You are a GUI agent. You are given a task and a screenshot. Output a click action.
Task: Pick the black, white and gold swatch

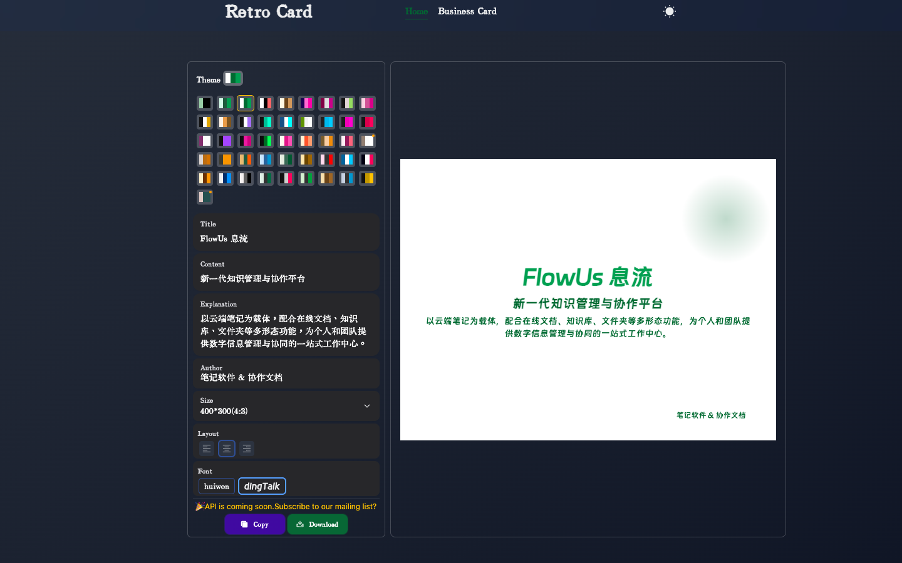pyautogui.click(x=205, y=122)
